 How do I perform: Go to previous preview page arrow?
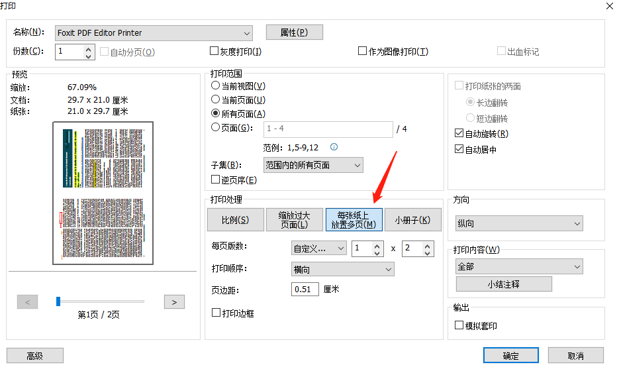28,302
